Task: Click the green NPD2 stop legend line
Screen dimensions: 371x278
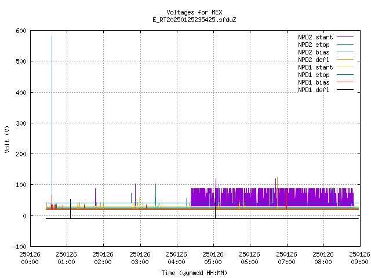Action: click(345, 45)
